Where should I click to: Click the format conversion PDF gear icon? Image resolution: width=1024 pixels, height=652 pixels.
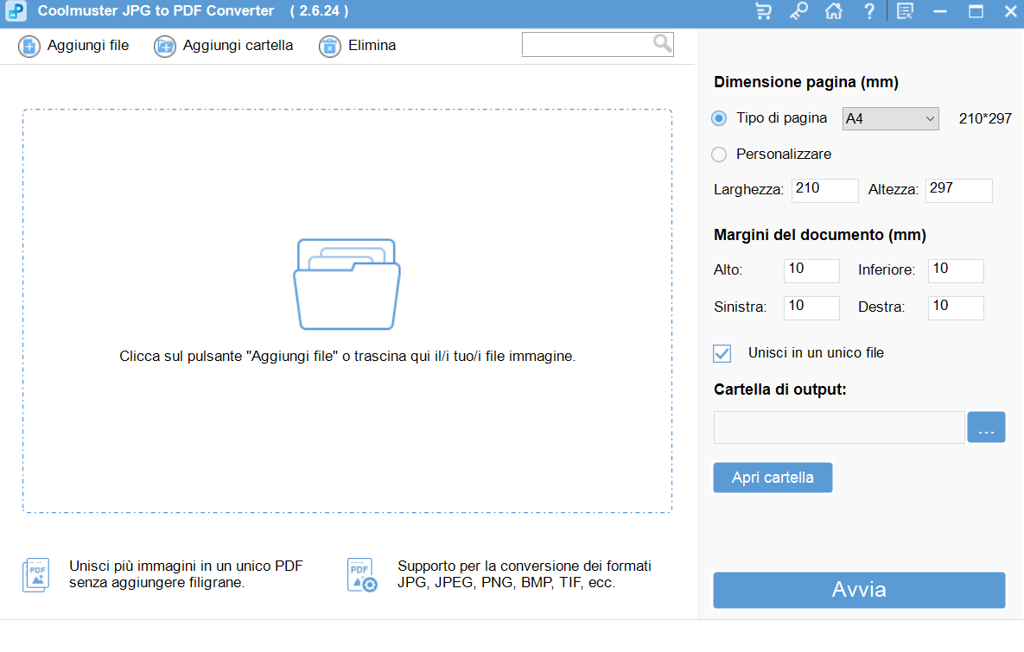362,575
